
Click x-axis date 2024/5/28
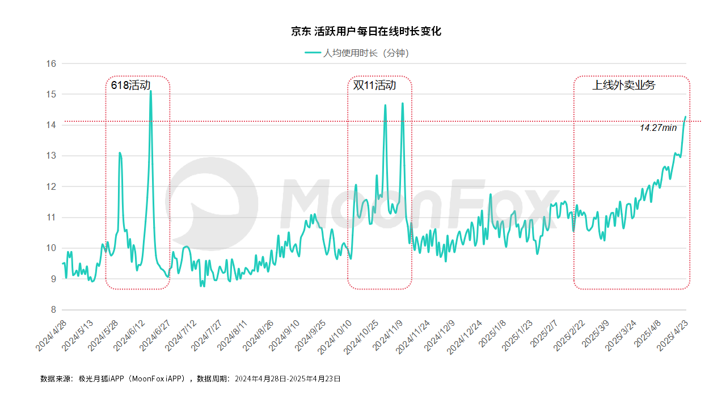tap(102, 335)
